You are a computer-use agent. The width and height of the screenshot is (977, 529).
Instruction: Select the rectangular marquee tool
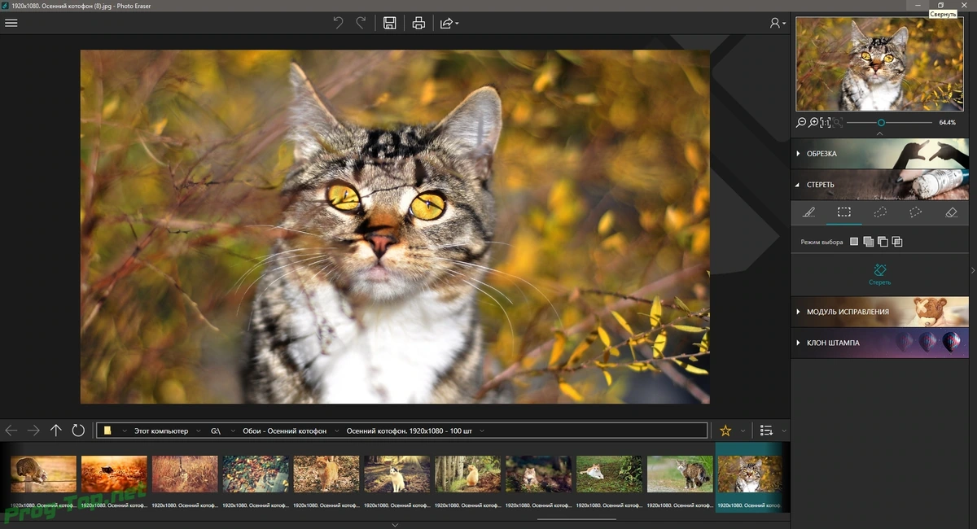pos(844,212)
